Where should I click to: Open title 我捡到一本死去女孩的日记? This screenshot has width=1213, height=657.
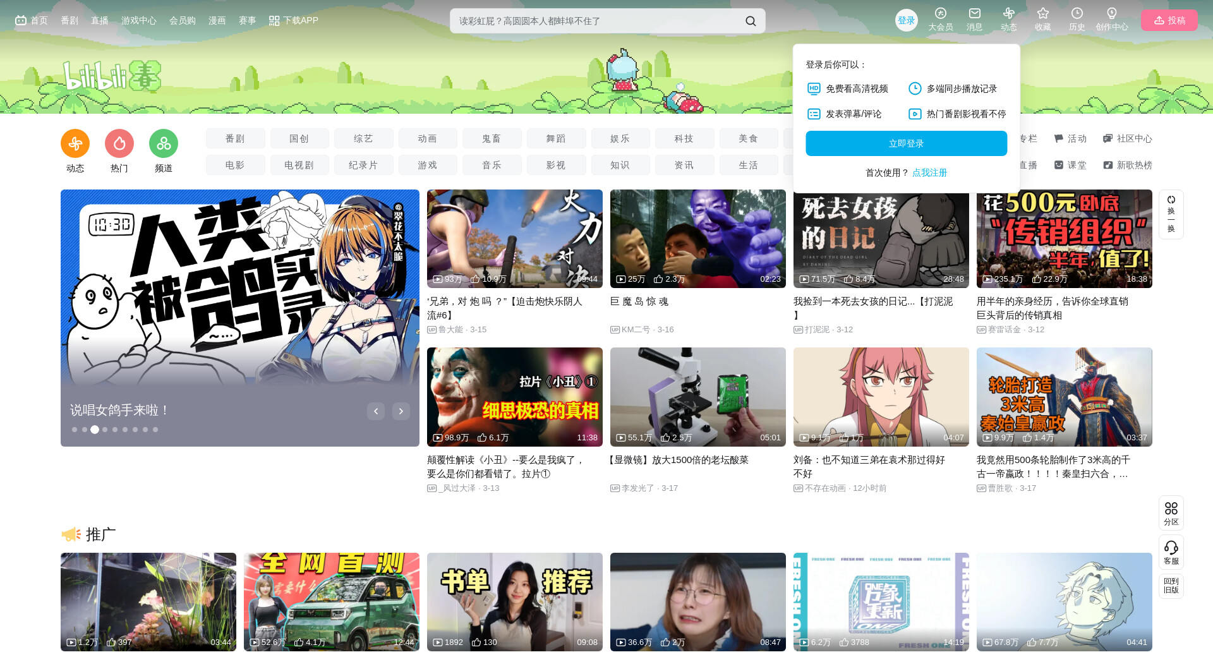(873, 308)
